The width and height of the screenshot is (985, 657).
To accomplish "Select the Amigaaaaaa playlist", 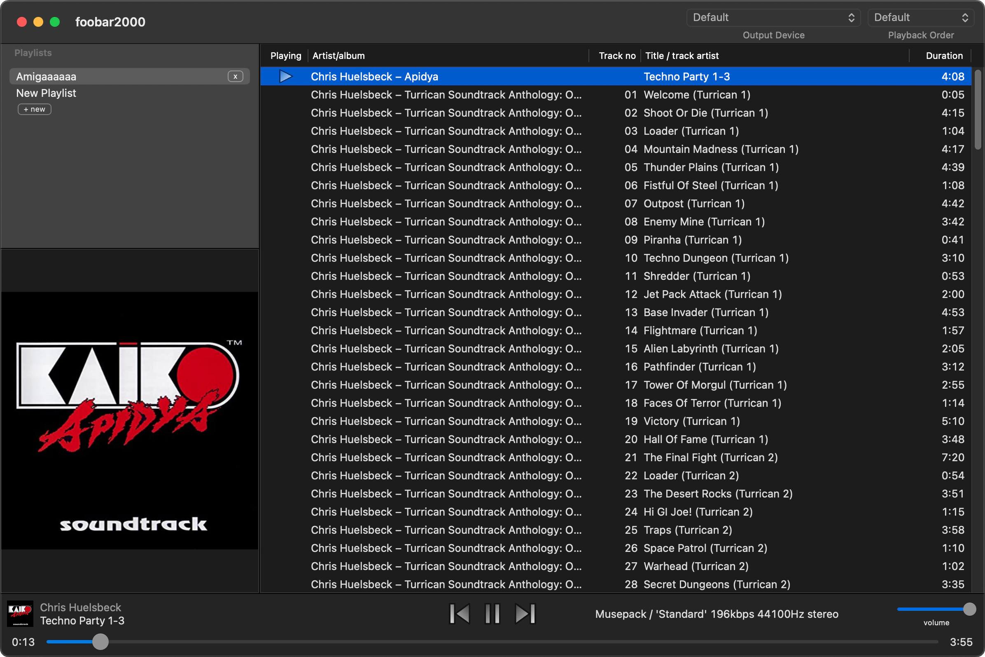I will [x=46, y=77].
